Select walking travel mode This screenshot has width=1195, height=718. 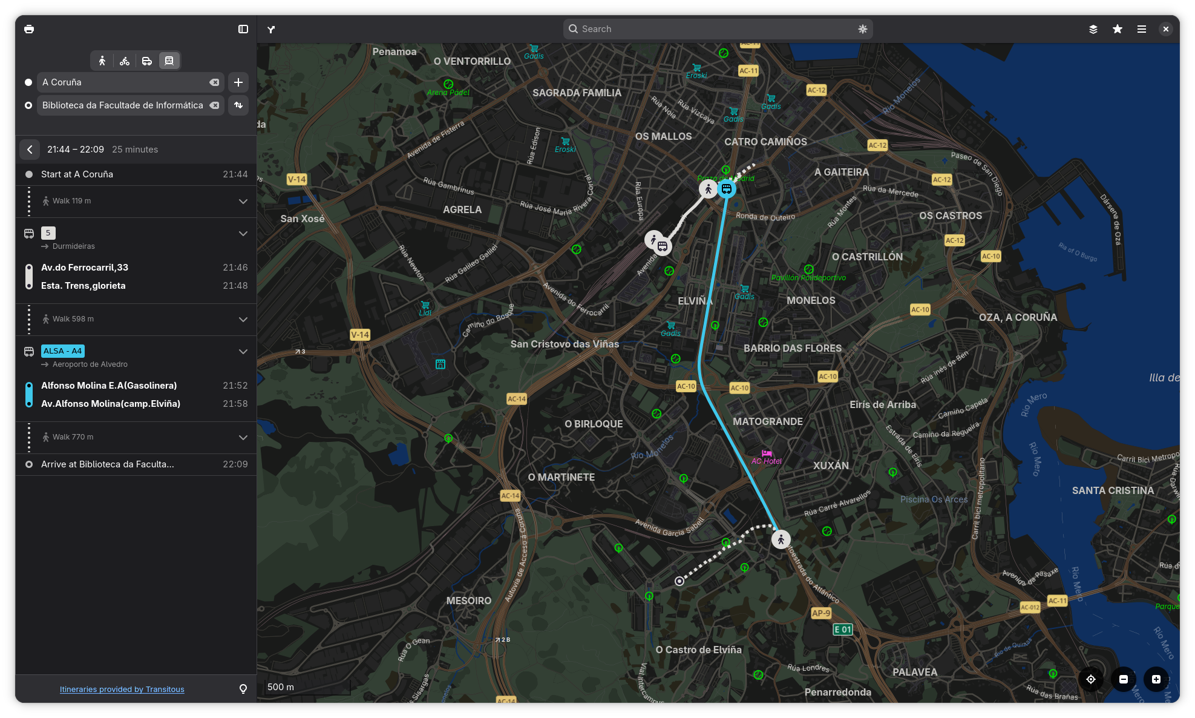(x=102, y=61)
